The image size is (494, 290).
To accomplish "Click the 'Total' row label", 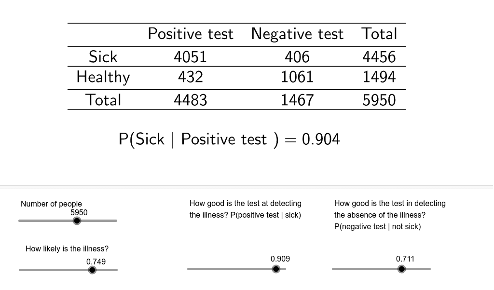I will [x=103, y=100].
